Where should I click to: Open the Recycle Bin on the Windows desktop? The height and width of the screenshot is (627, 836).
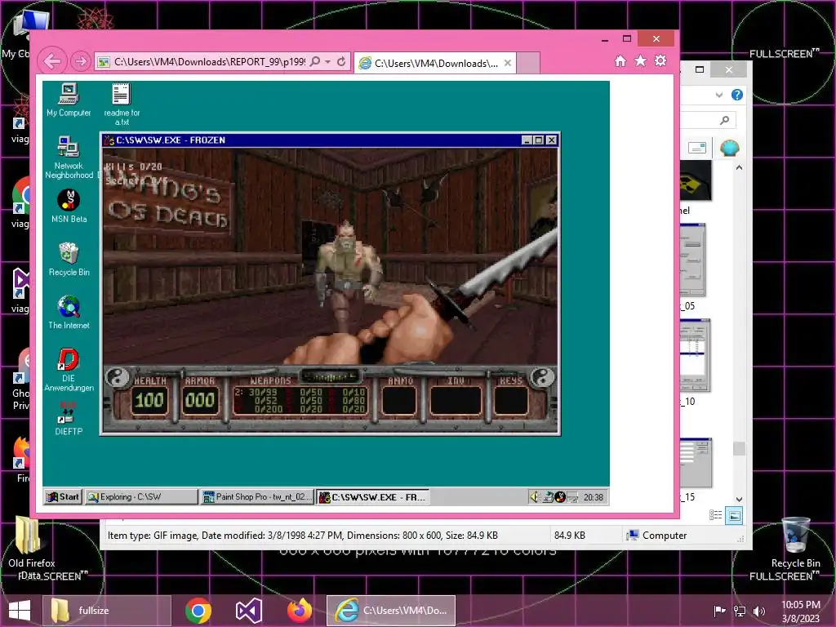pos(795,542)
